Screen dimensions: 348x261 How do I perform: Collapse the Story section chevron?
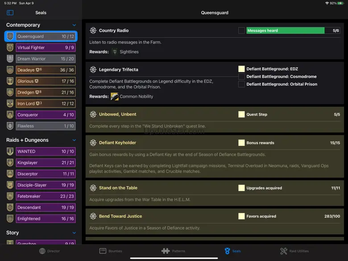pos(74,233)
